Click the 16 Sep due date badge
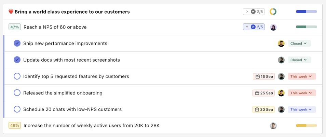Image resolution: width=326 pixels, height=137 pixels. [264, 76]
